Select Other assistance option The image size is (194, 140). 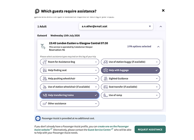click(x=69, y=103)
